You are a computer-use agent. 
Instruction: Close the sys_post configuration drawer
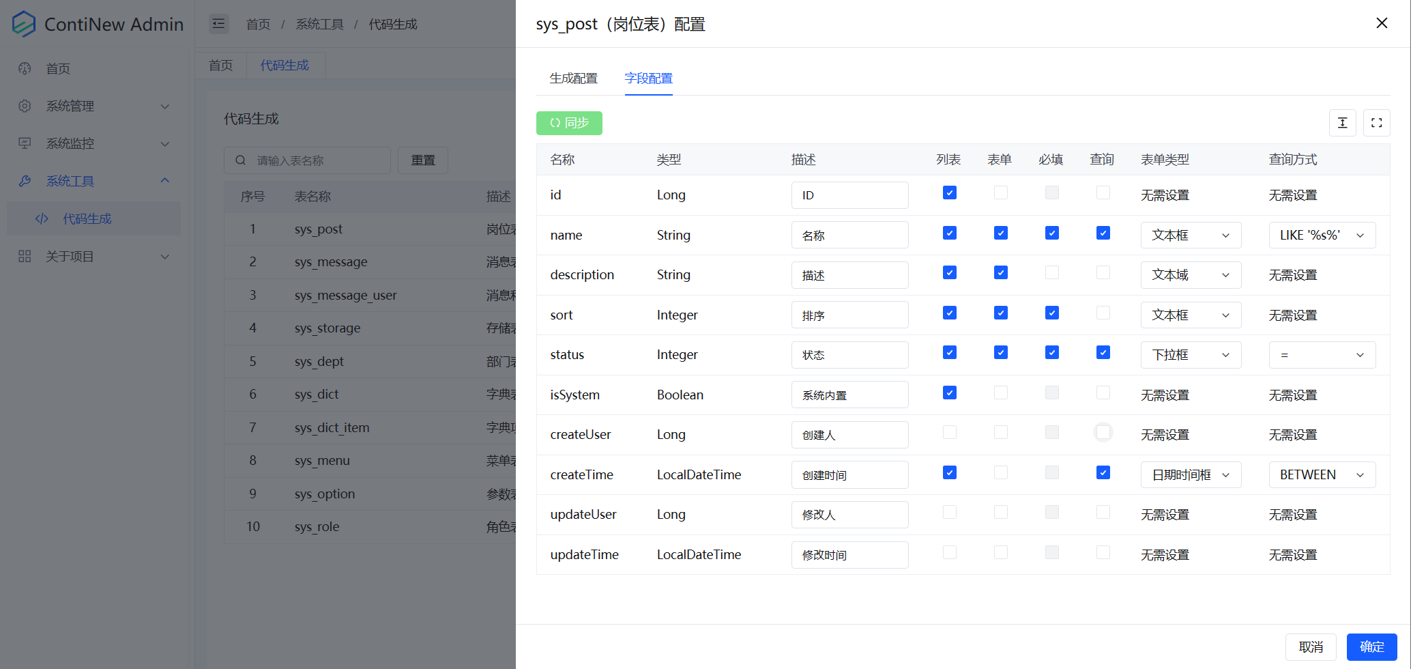[1382, 23]
